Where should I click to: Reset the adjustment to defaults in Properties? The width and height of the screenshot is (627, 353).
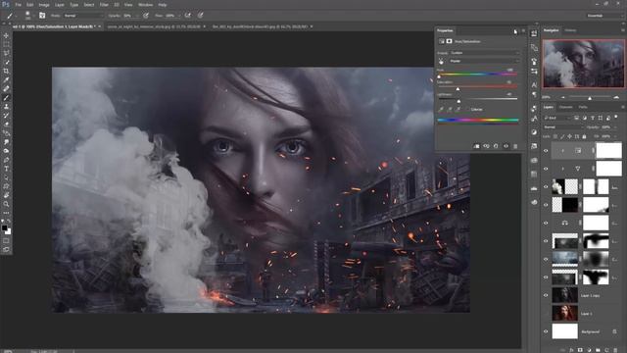tap(496, 146)
